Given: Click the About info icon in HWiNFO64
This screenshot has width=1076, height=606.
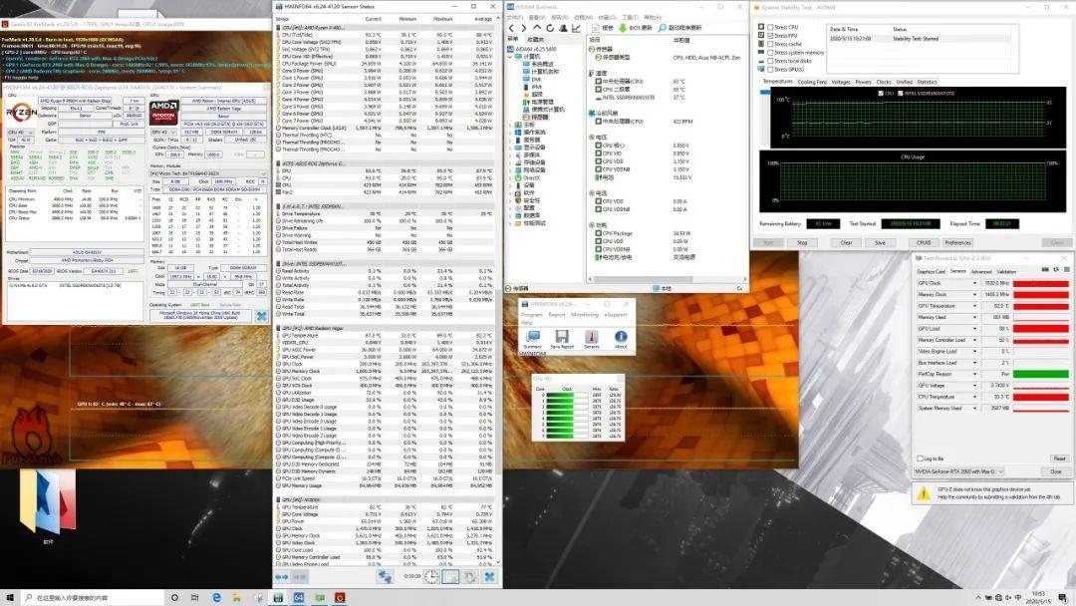Looking at the screenshot, I should pyautogui.click(x=621, y=336).
